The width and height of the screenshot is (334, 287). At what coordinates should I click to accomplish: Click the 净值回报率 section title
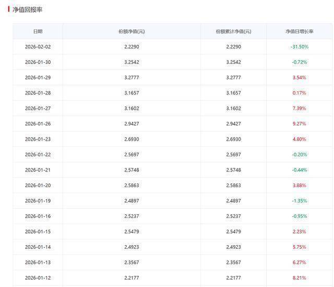point(27,10)
